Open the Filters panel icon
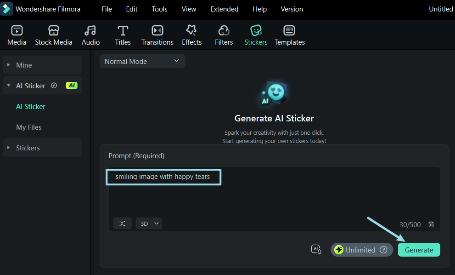 coord(224,30)
